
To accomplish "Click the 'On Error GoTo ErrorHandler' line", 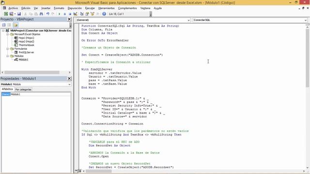I will (105, 41).
